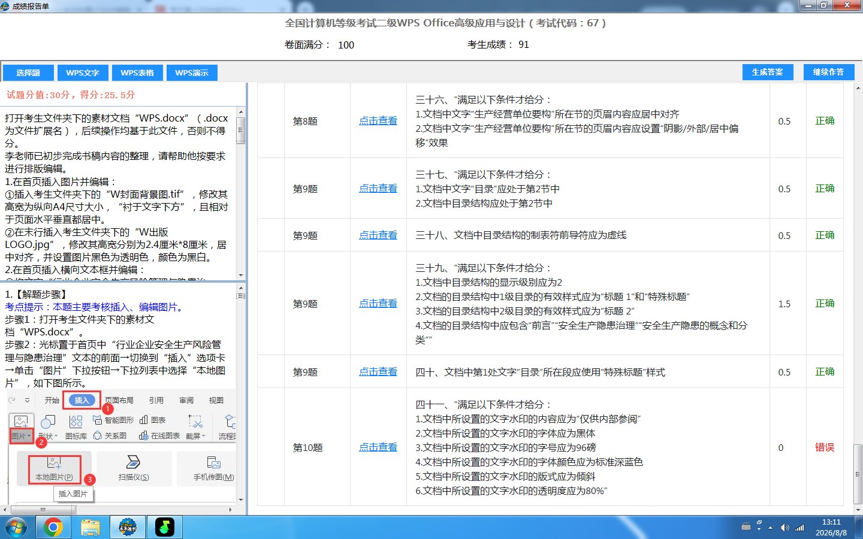863x539 pixels.
Task: Open 点击查看 link for 第10题
Action: 378,447
